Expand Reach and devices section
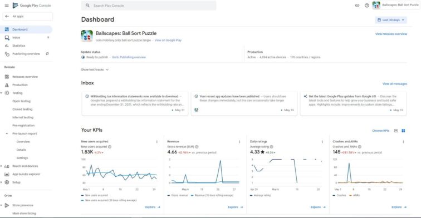The image size is (421, 218). click(1, 166)
